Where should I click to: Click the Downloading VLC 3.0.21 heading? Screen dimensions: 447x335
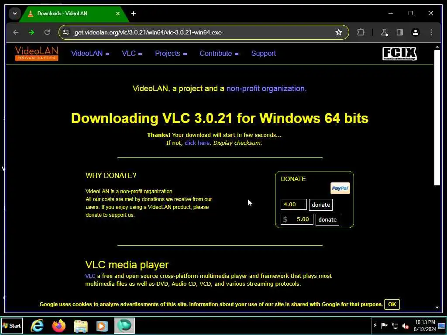click(x=220, y=118)
